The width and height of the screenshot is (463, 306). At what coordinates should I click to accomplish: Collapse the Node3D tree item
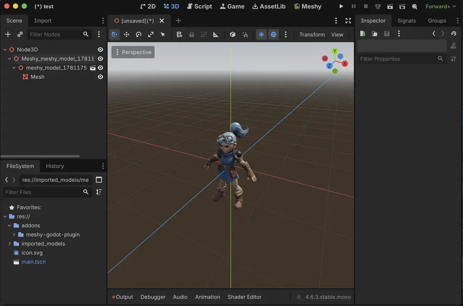pyautogui.click(x=5, y=49)
